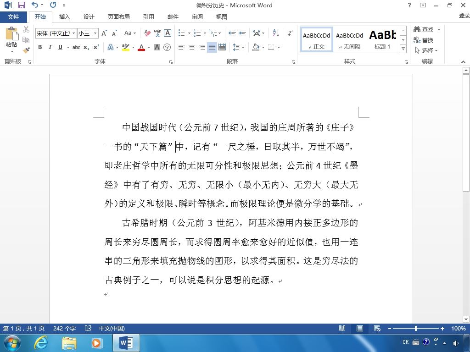Screen dimensions: 470x352
Task: Align text right
Action: pyautogui.click(x=202, y=47)
